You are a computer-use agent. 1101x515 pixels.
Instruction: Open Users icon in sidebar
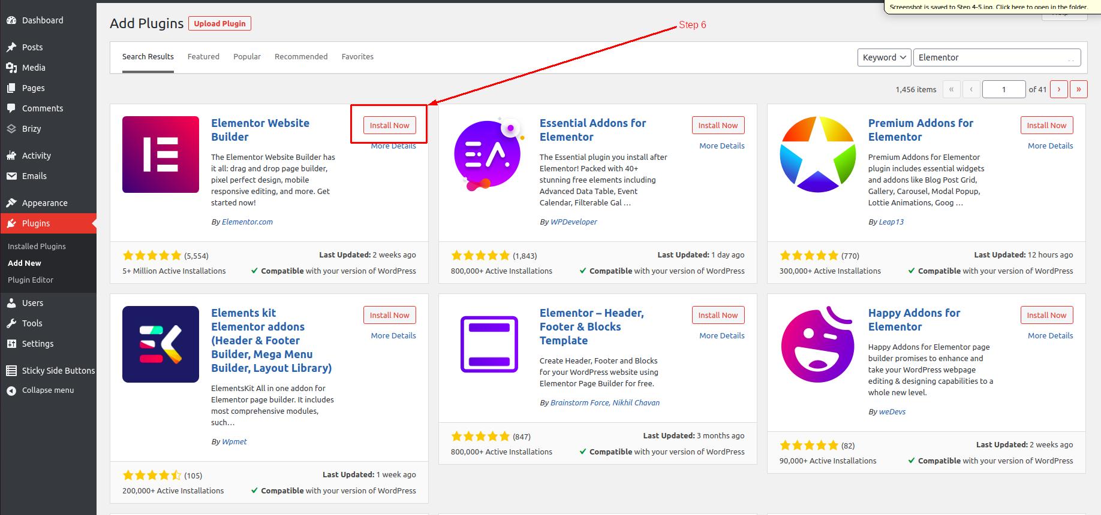[11, 303]
